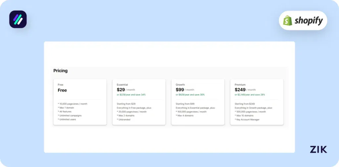The width and height of the screenshot is (339, 167).
Task: Click 'Unbranded' line
Action: click(123, 119)
